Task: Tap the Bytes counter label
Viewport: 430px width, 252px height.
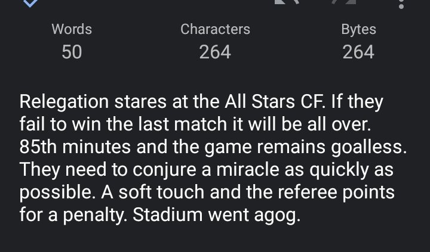Action: click(358, 29)
